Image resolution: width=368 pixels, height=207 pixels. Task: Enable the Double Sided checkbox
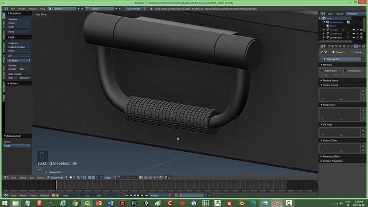pyautogui.click(x=345, y=71)
